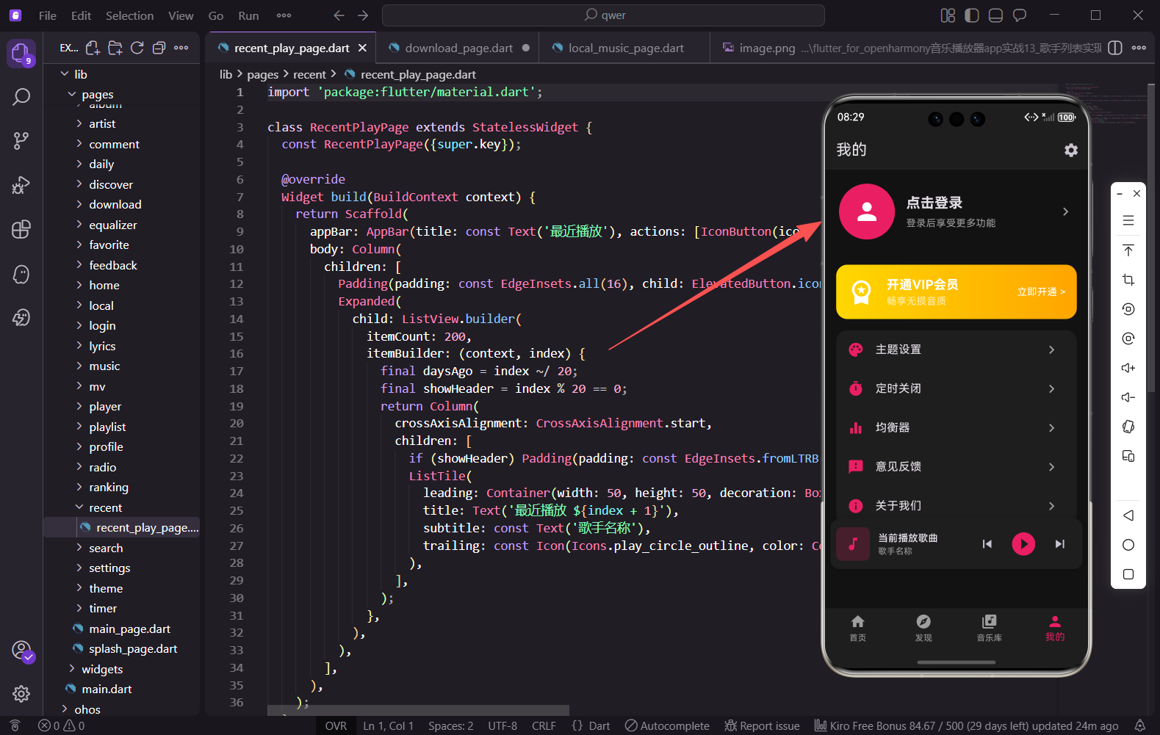Click volume down in emulator toolbar
Screen dimensions: 1160x735
tap(1128, 397)
